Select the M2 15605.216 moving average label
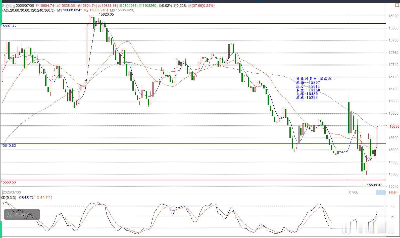400x238 pixels. [96, 10]
